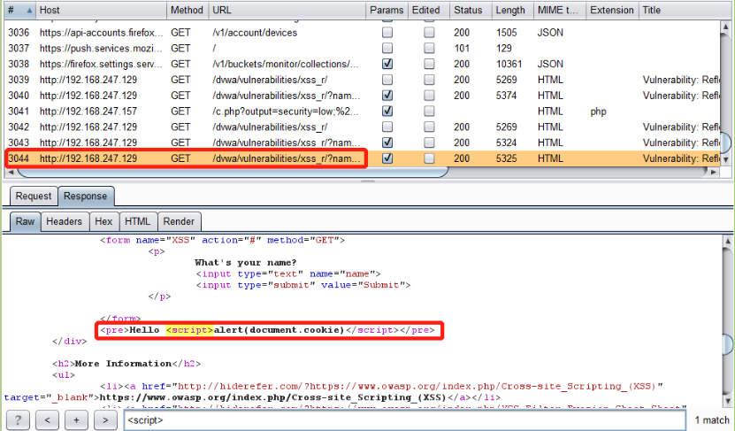This screenshot has width=735, height=431.
Task: Click length value 5325 in row 3044
Action: tap(507, 158)
